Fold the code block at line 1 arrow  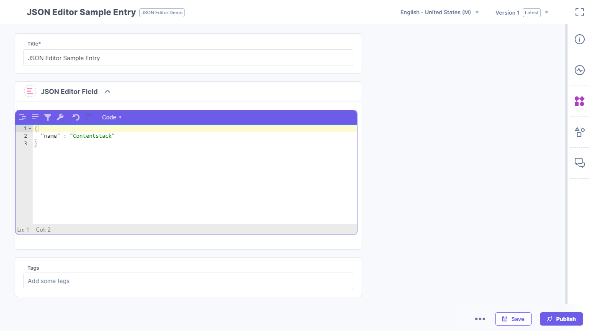click(30, 129)
